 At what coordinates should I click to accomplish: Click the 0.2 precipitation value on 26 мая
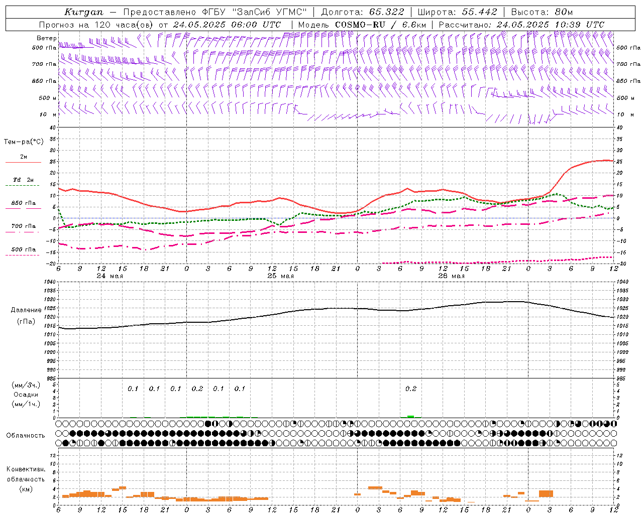[x=411, y=389]
